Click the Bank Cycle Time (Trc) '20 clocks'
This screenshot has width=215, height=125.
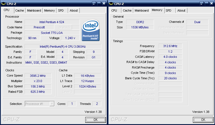tap(171, 78)
